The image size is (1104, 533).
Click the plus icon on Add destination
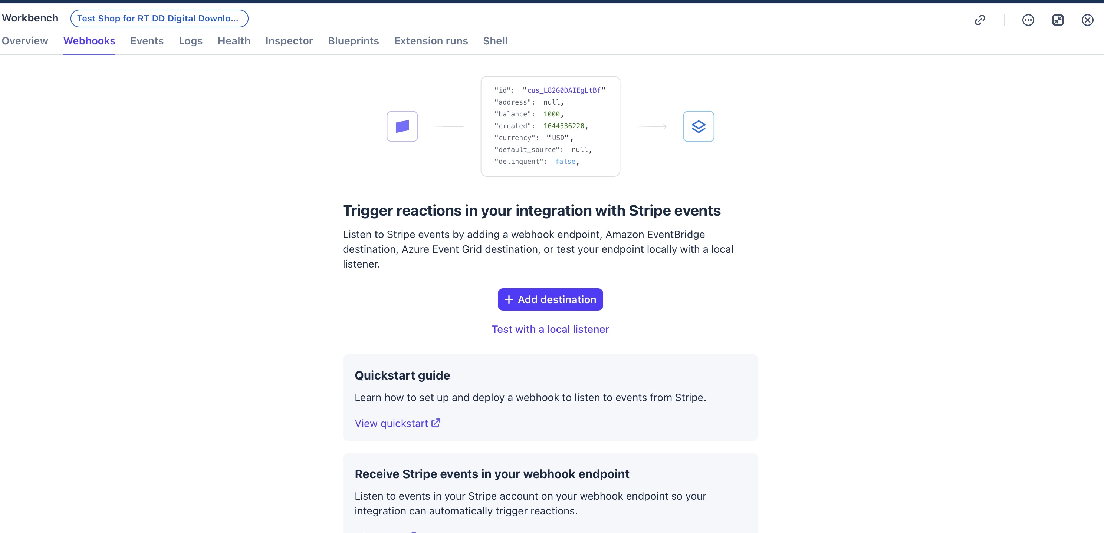(509, 299)
